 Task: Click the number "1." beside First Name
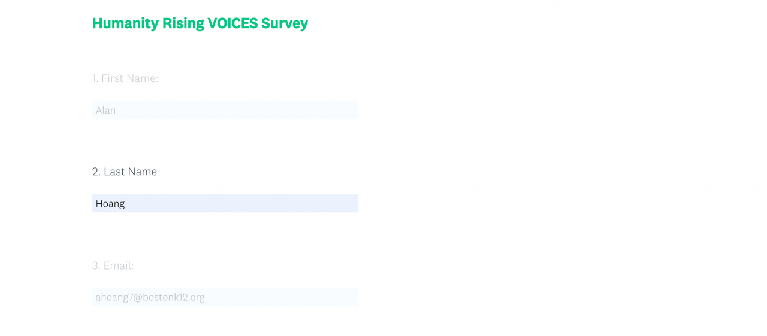click(x=95, y=78)
